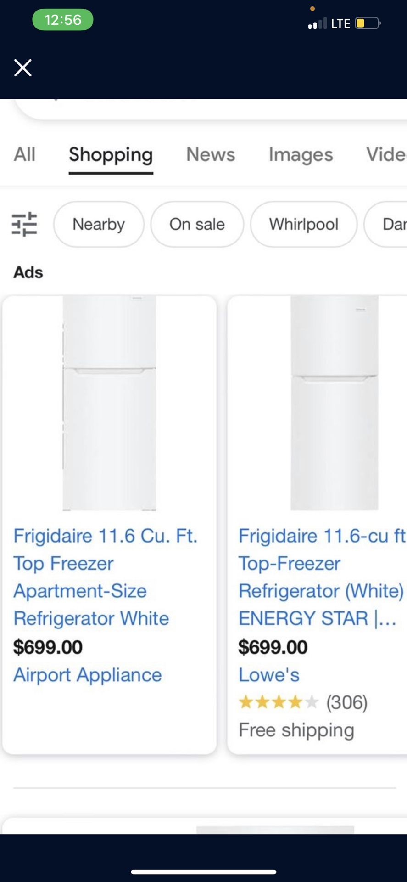Tap the star rating with 306 reviews

tap(303, 702)
